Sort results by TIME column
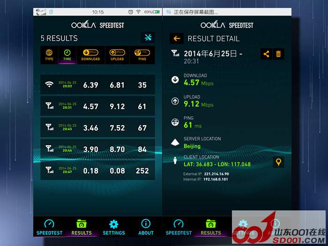The width and height of the screenshot is (328, 246). 67,55
